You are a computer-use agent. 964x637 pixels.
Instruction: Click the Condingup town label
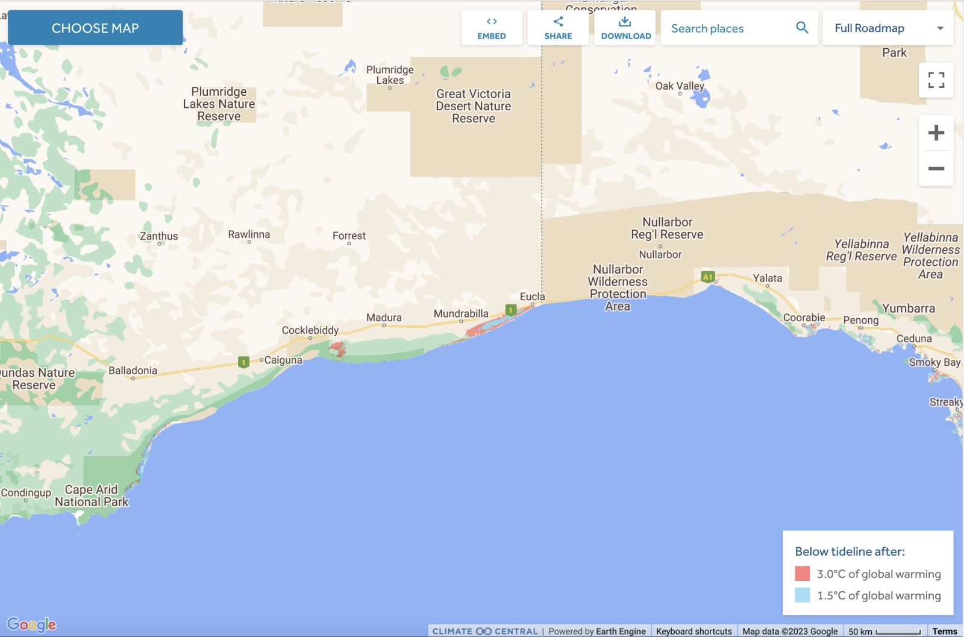point(26,492)
